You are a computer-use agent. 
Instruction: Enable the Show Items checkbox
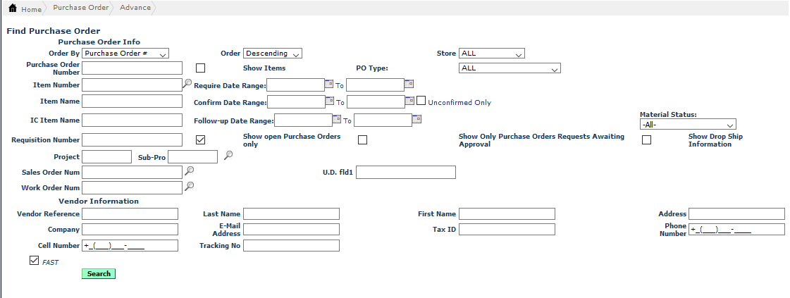[x=200, y=68]
